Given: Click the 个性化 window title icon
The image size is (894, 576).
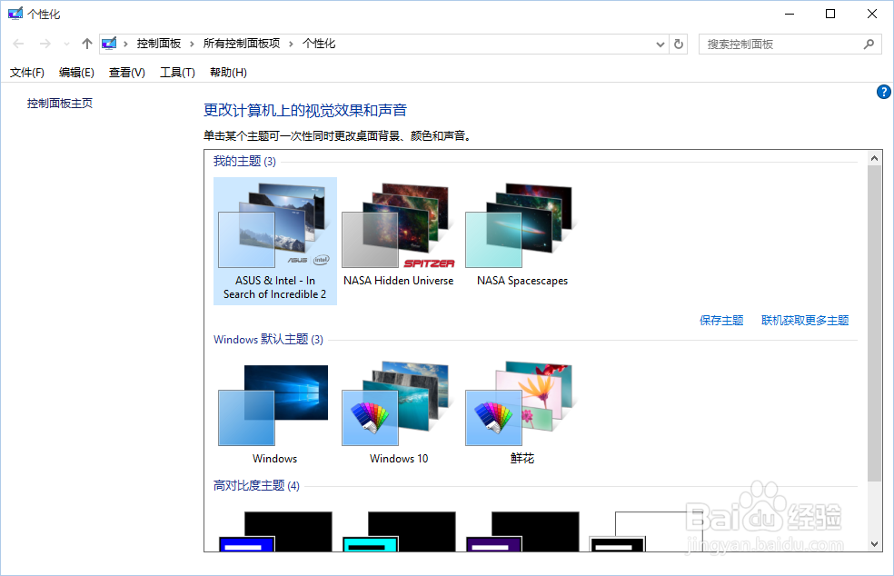Looking at the screenshot, I should (15, 13).
